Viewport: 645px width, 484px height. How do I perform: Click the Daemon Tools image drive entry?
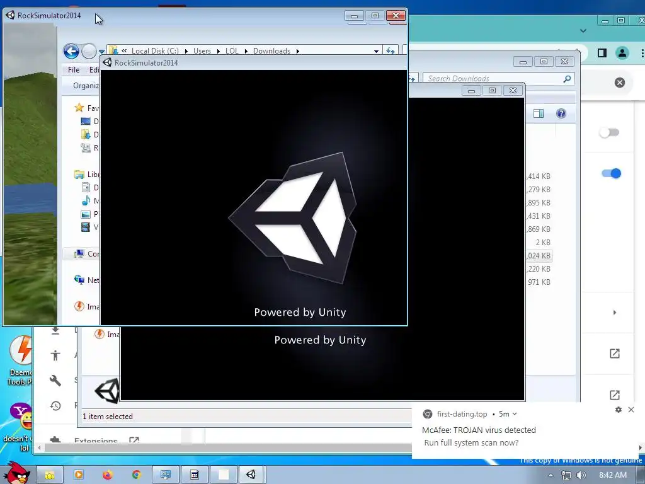(x=86, y=307)
